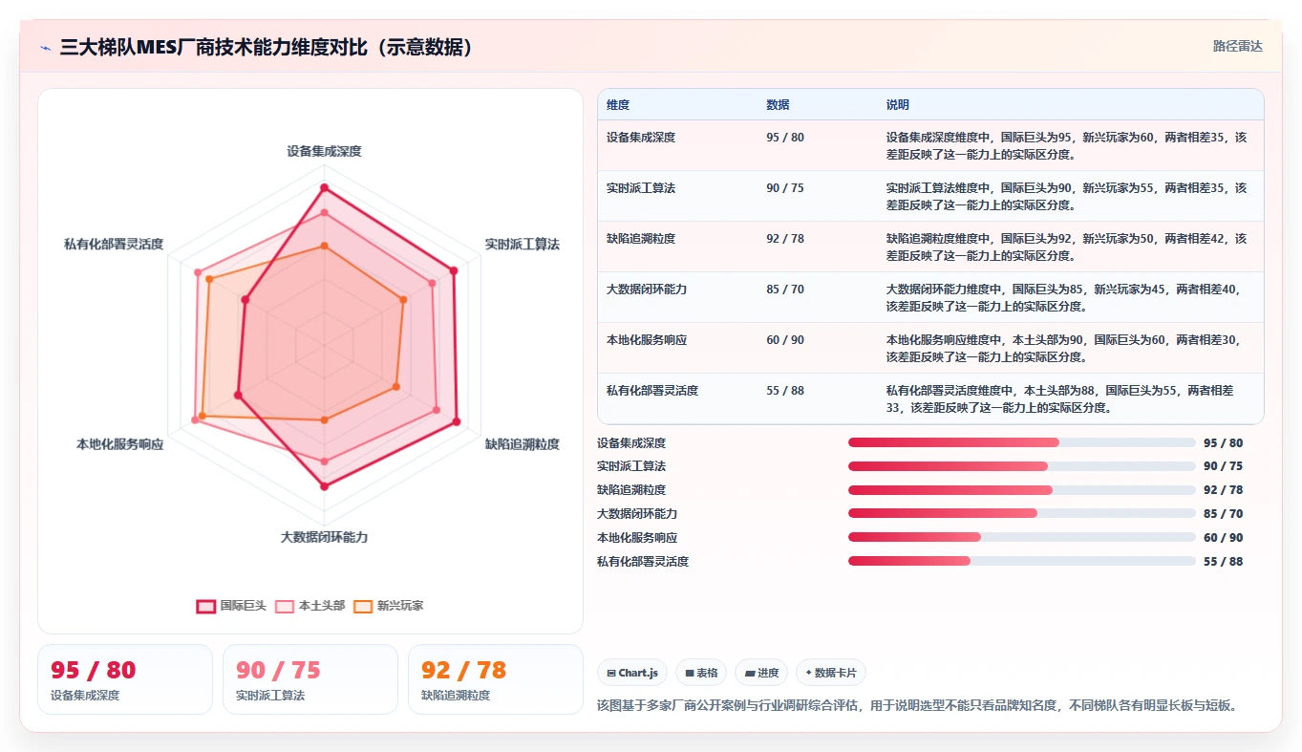
Task: Click the 私有化部署灵活度 progress bar
Action: click(x=1022, y=561)
